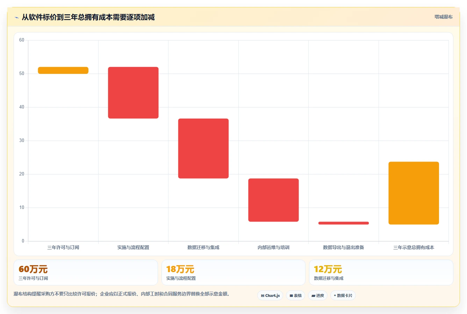Image resolution: width=467 pixels, height=314 pixels.
Task: Click y-axis tick label 60
Action: [x=22, y=40]
